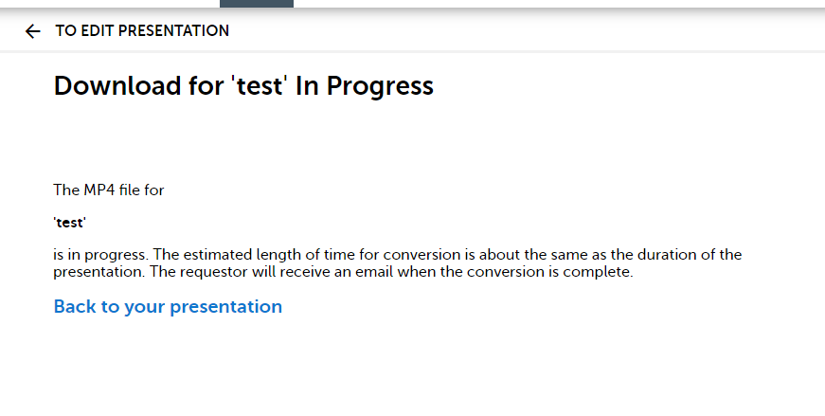Click the dark gray tab at top
This screenshot has height=416, width=825.
pyautogui.click(x=257, y=4)
